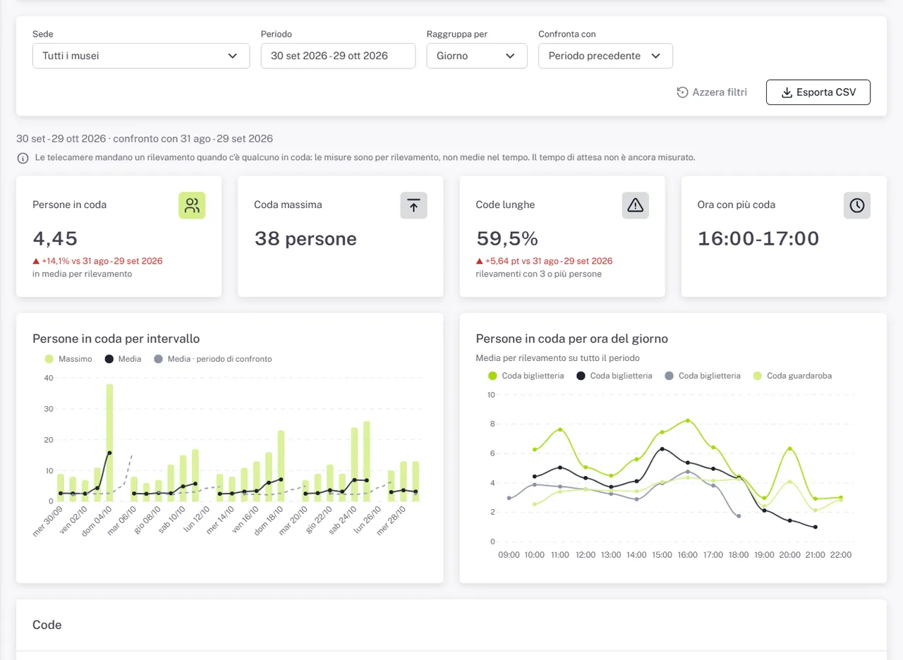Hide the Coda guardaroba series
This screenshot has width=903, height=660.
tap(792, 376)
